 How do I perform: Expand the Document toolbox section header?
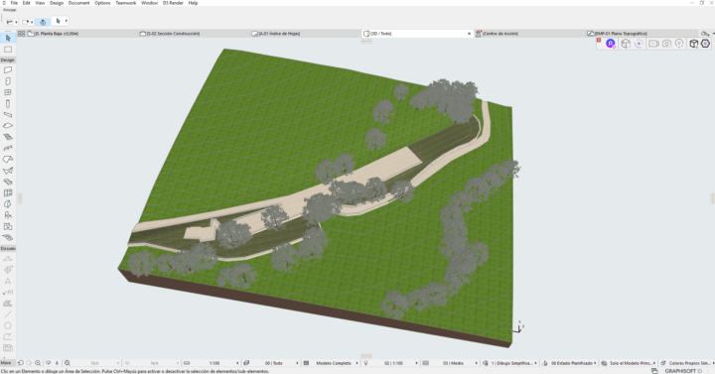pyautogui.click(x=7, y=248)
